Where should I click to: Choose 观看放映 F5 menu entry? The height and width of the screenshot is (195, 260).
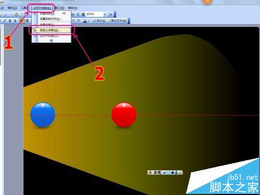click(51, 14)
